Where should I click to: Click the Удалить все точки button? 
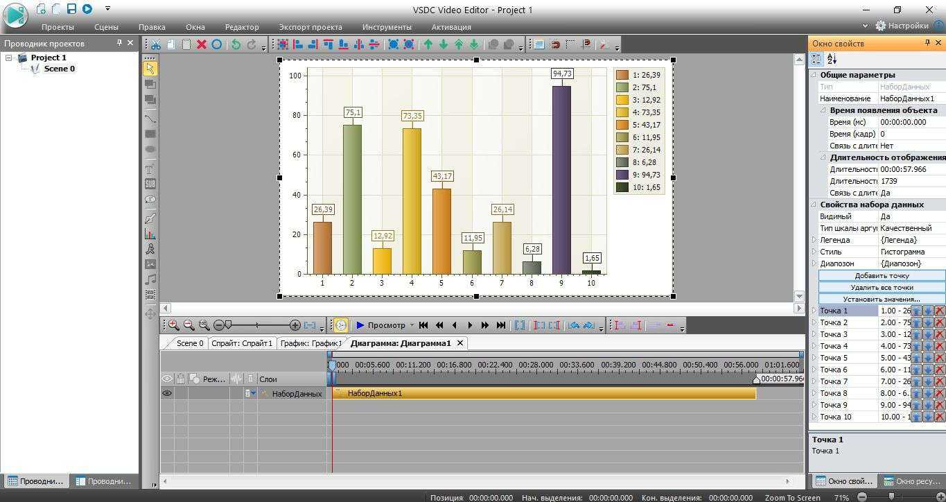[x=882, y=287]
